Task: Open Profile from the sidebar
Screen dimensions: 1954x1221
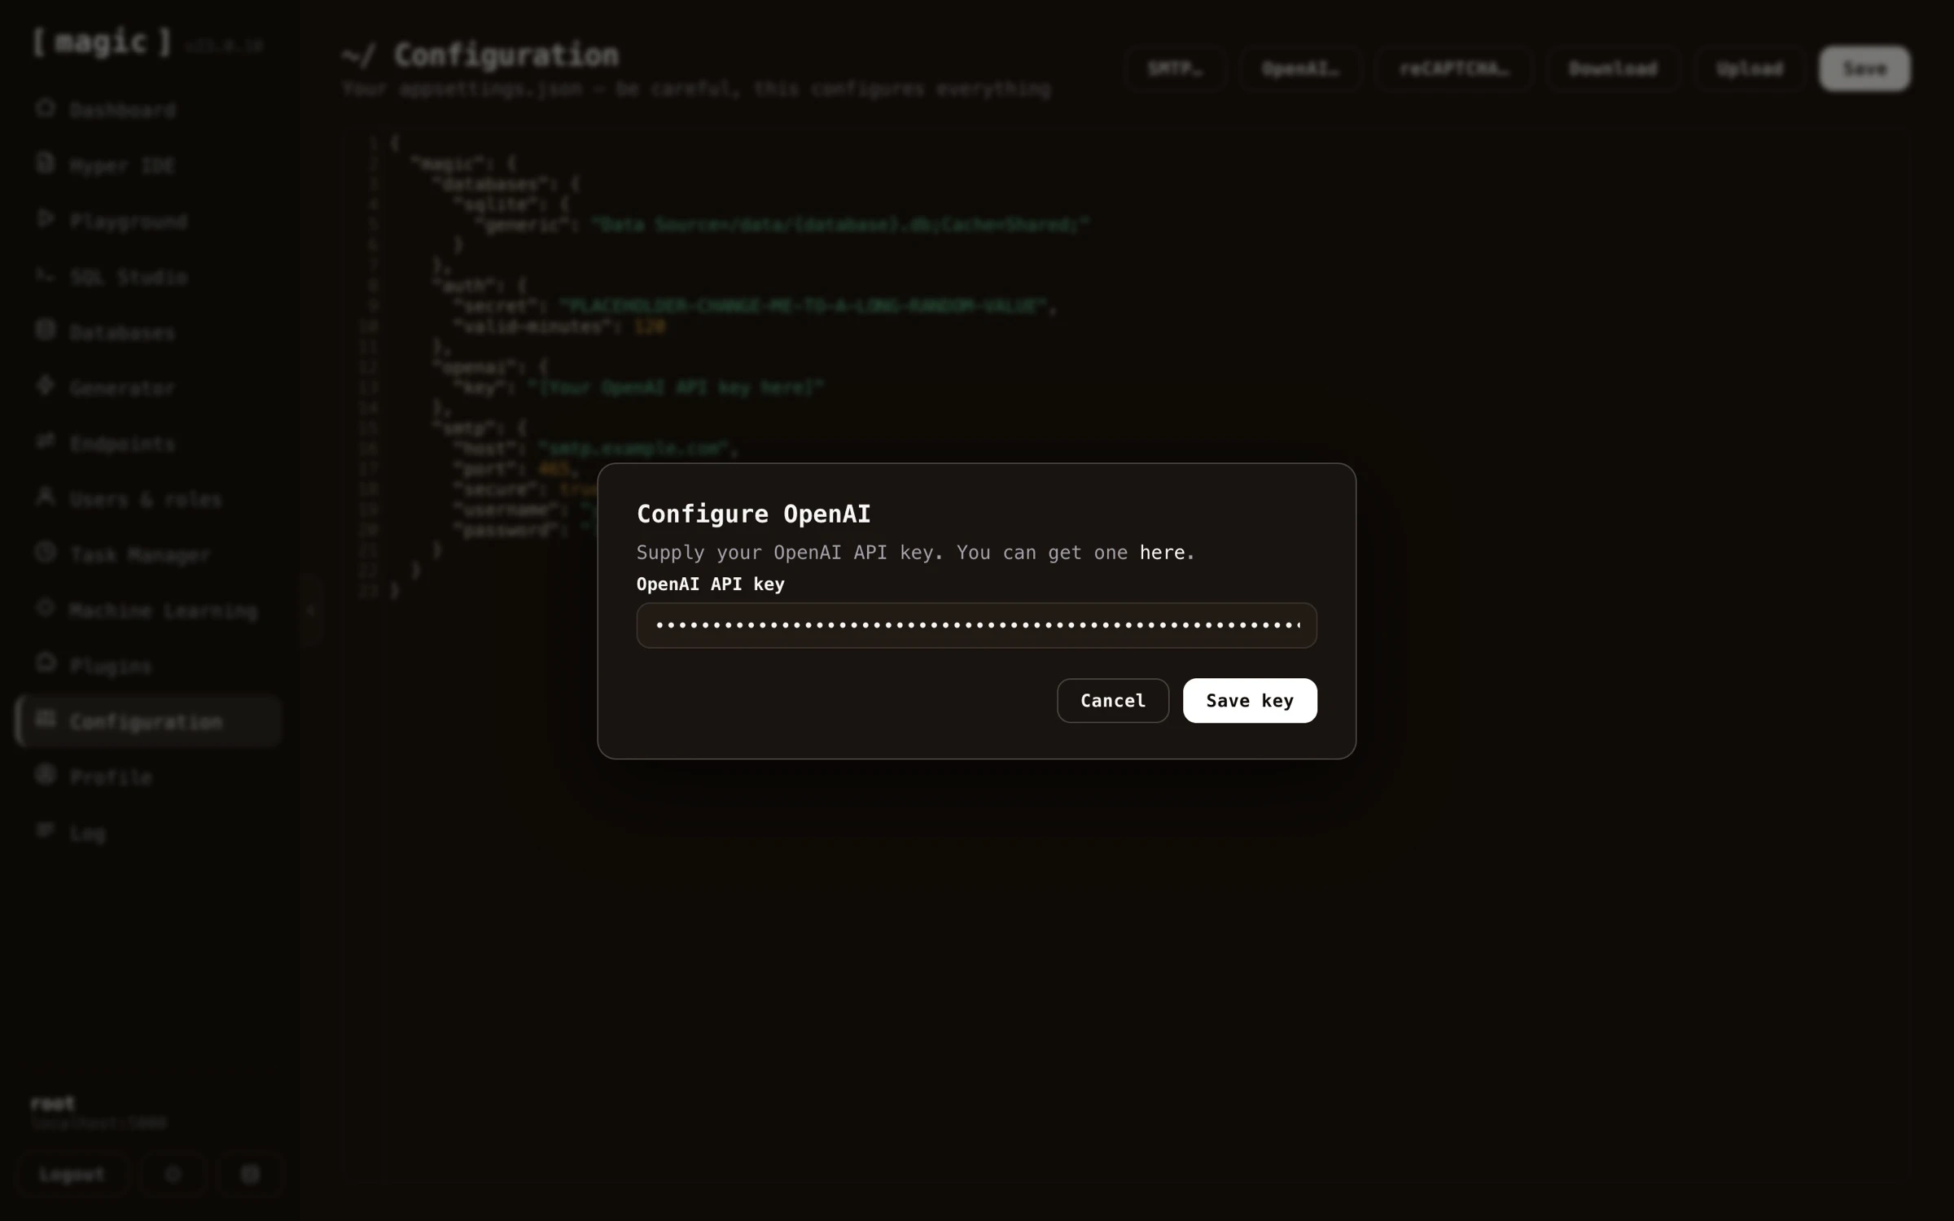Action: (148, 777)
